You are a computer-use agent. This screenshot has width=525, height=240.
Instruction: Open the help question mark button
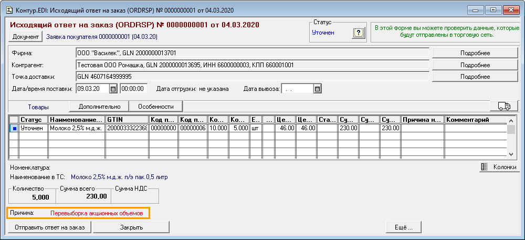[x=359, y=33]
